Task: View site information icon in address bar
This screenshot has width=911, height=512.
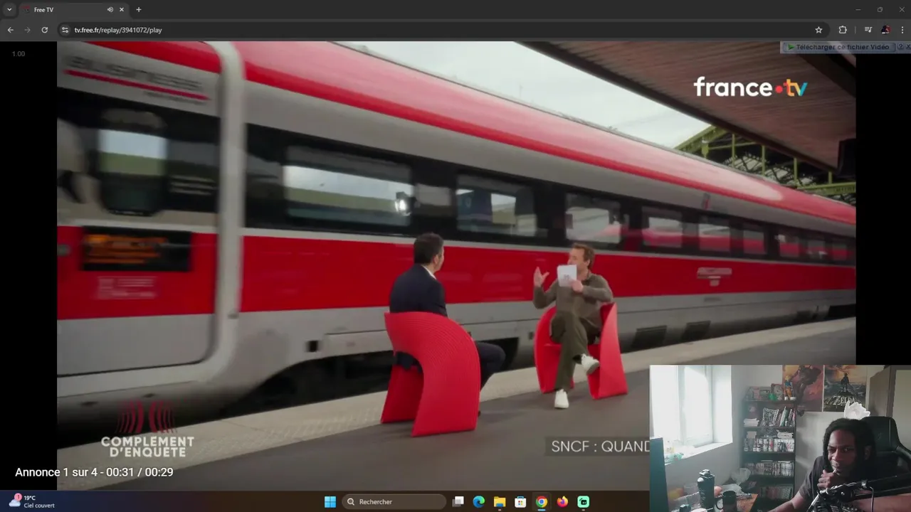Action: coord(65,30)
